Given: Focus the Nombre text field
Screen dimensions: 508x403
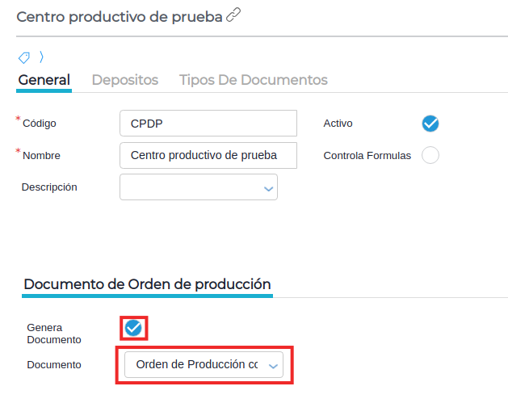Looking at the screenshot, I should [208, 155].
